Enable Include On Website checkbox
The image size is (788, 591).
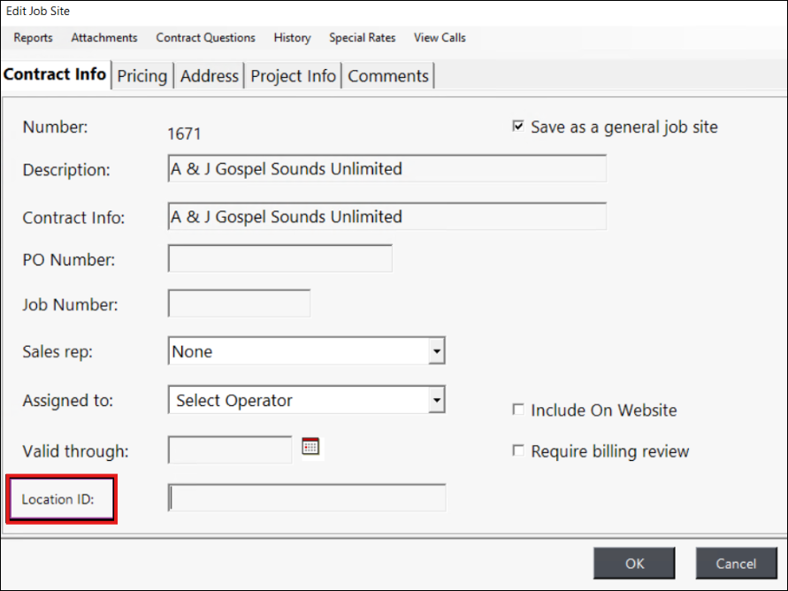click(x=518, y=410)
